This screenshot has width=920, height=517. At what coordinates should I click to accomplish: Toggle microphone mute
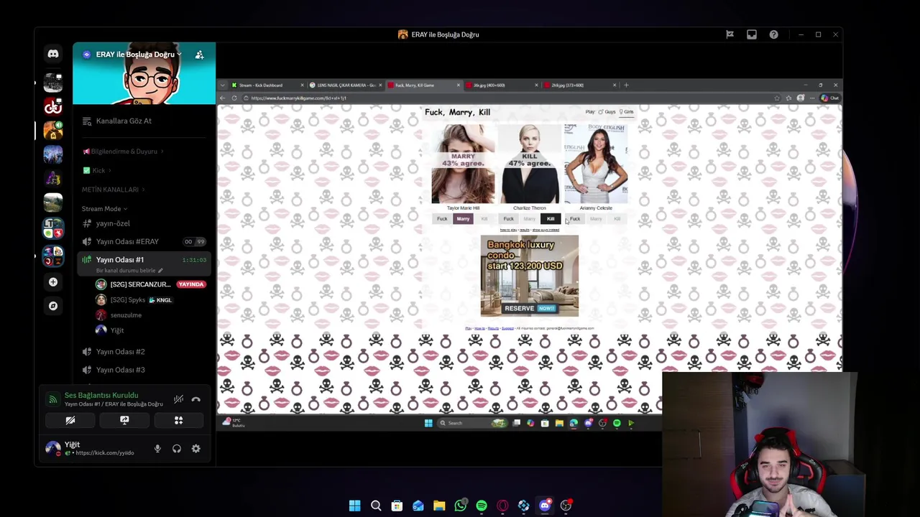point(157,449)
